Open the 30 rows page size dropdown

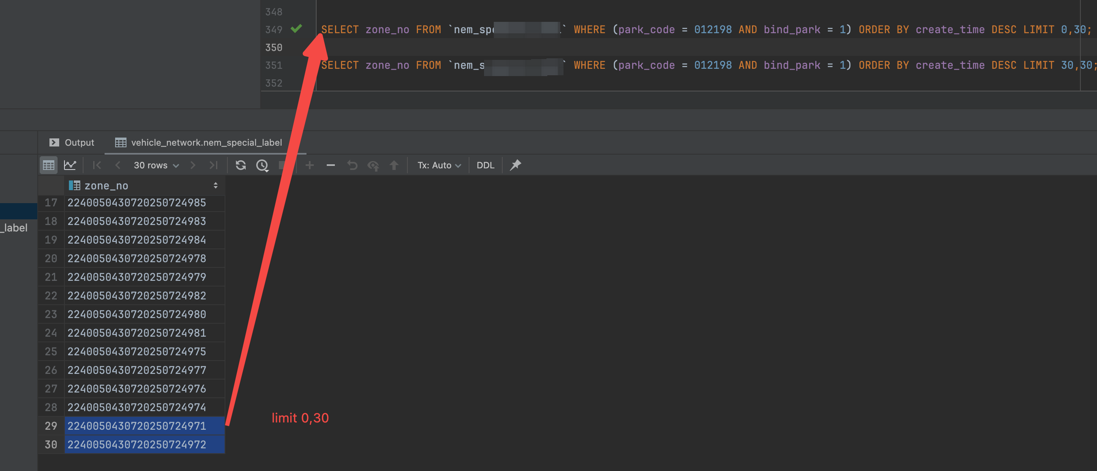(x=156, y=165)
